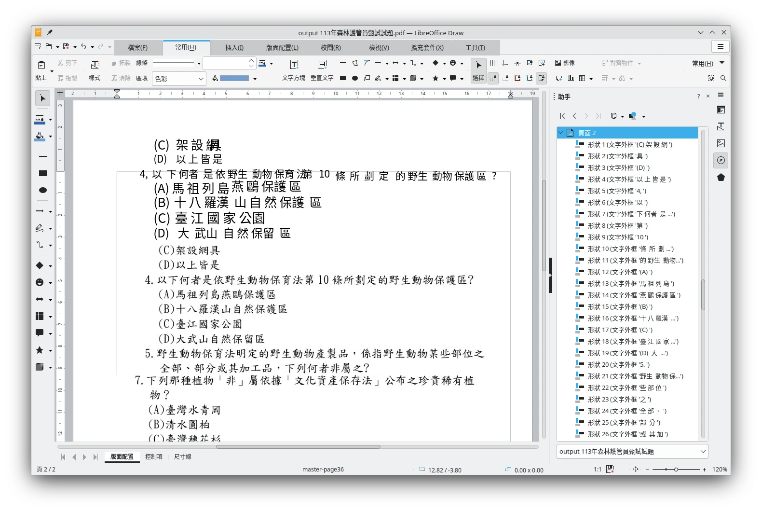Toggle snap to page margins
This screenshot has width=762, height=512.
click(x=517, y=78)
